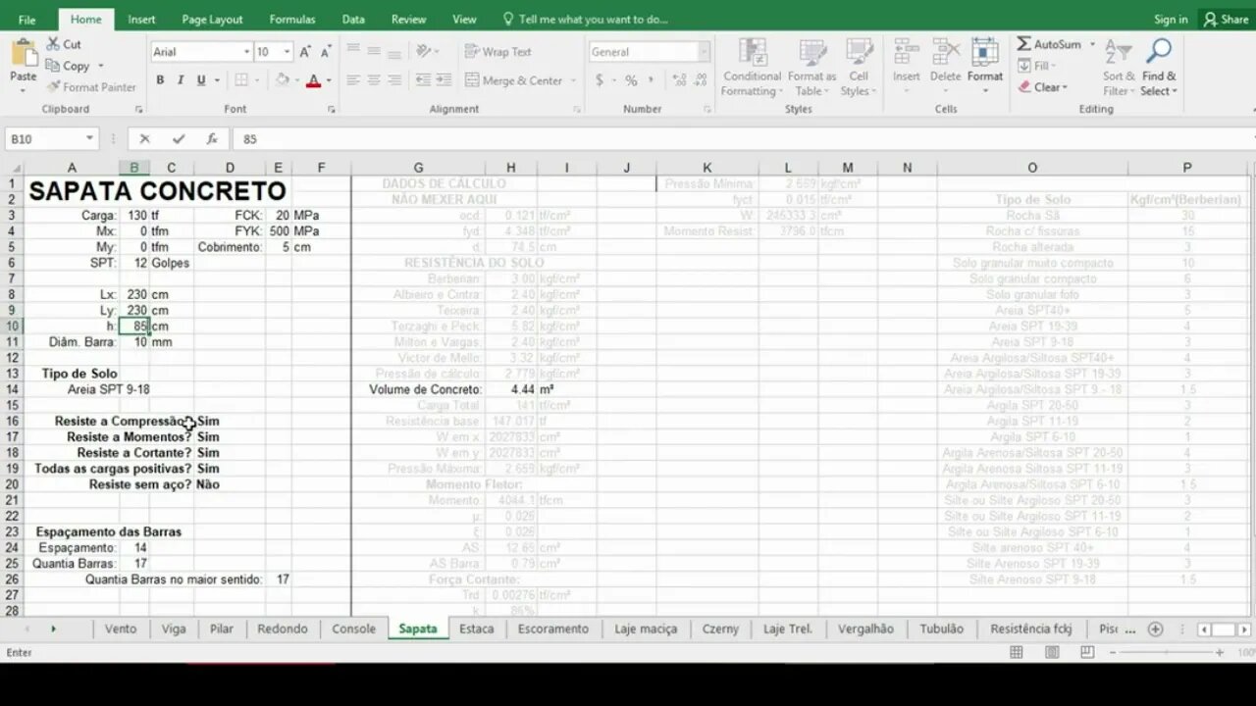This screenshot has width=1256, height=706.
Task: Confirm entry with the checkmark icon
Action: [178, 139]
